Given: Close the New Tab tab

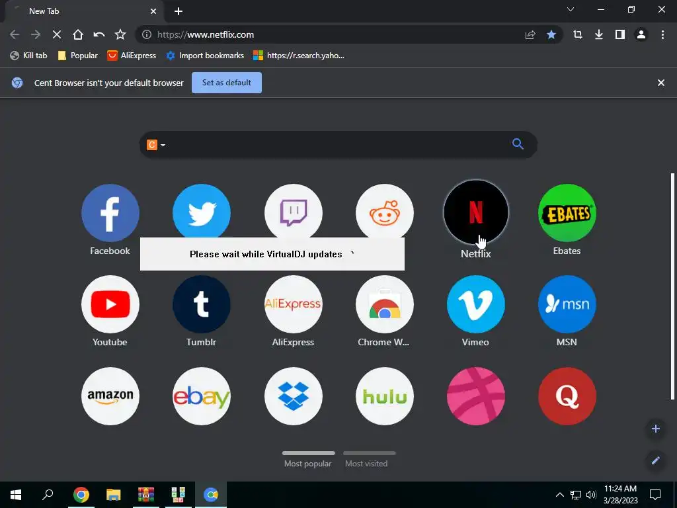Looking at the screenshot, I should tap(153, 11).
